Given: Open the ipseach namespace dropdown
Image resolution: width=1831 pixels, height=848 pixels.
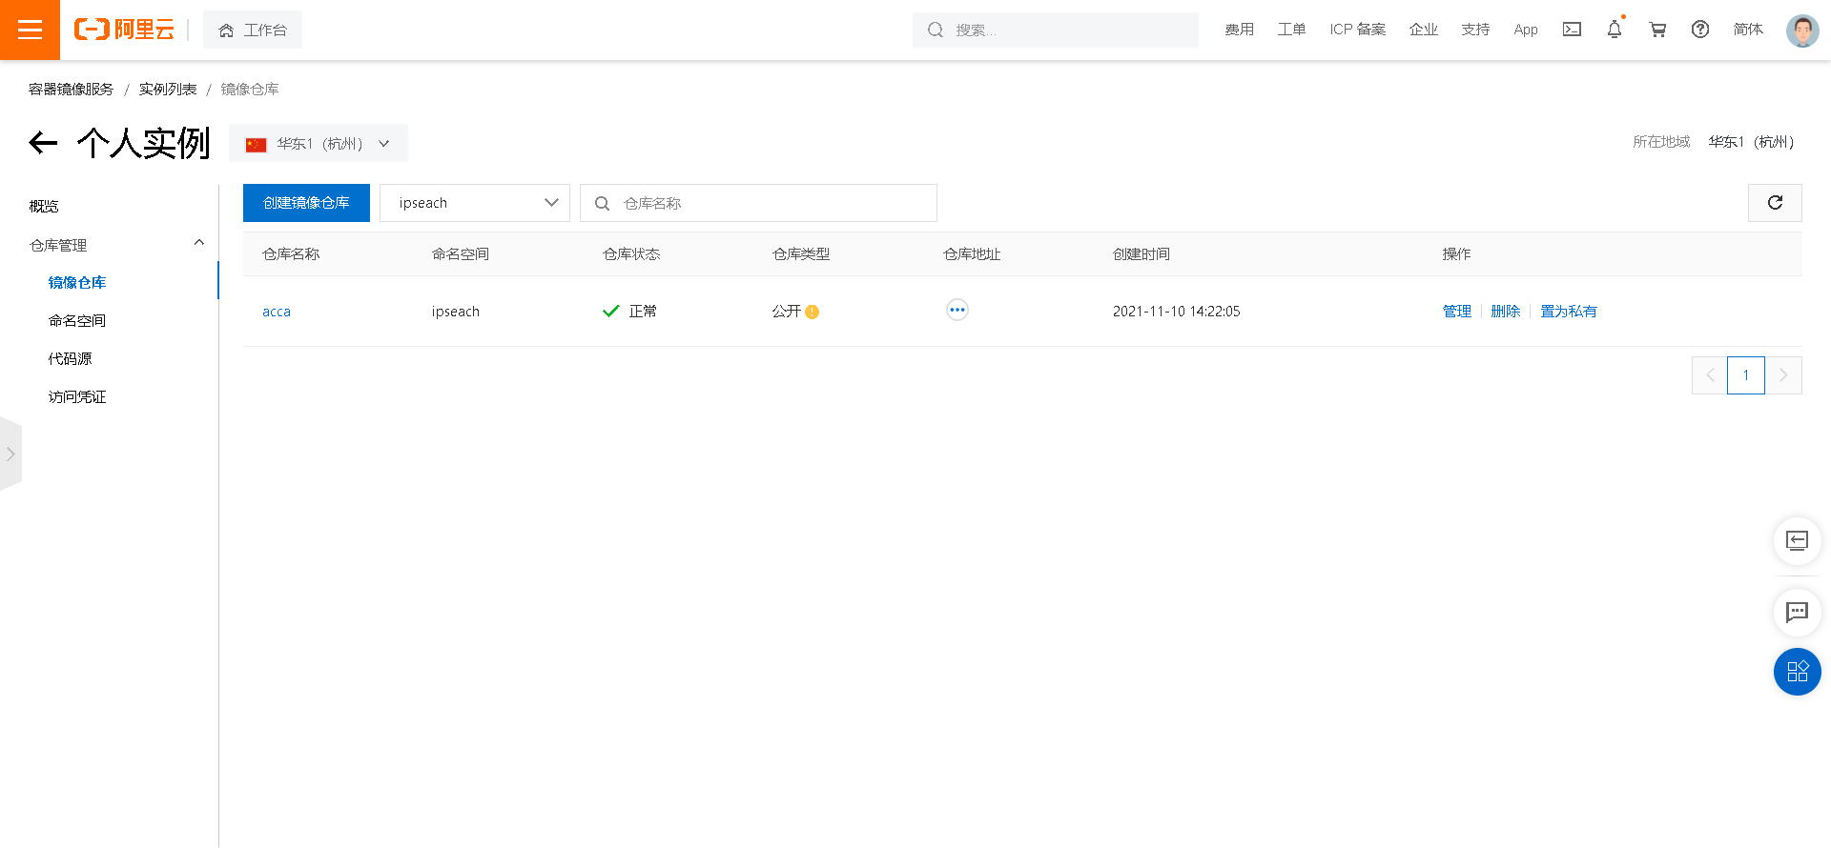Looking at the screenshot, I should click(475, 203).
